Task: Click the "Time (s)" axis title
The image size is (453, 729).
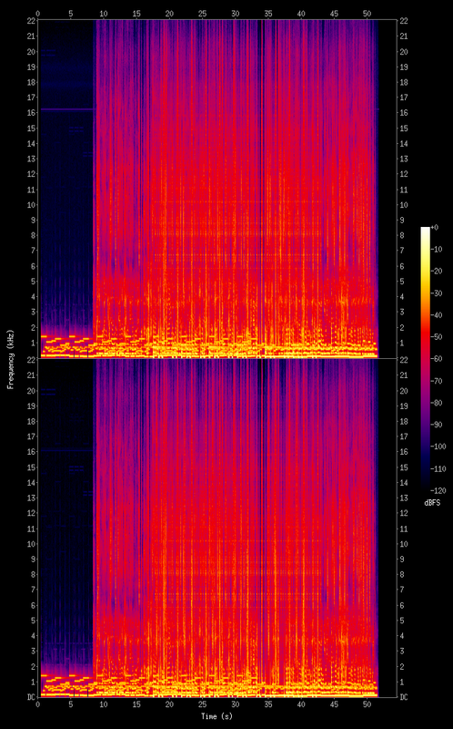Action: (216, 716)
